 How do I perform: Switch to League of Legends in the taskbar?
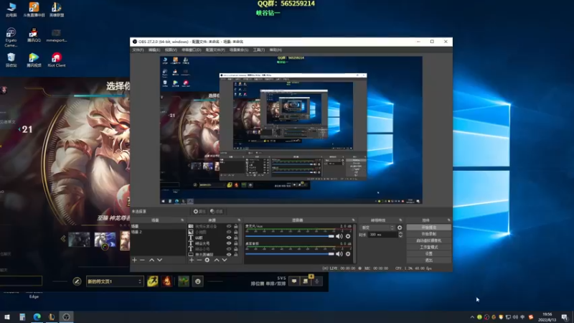(52, 317)
